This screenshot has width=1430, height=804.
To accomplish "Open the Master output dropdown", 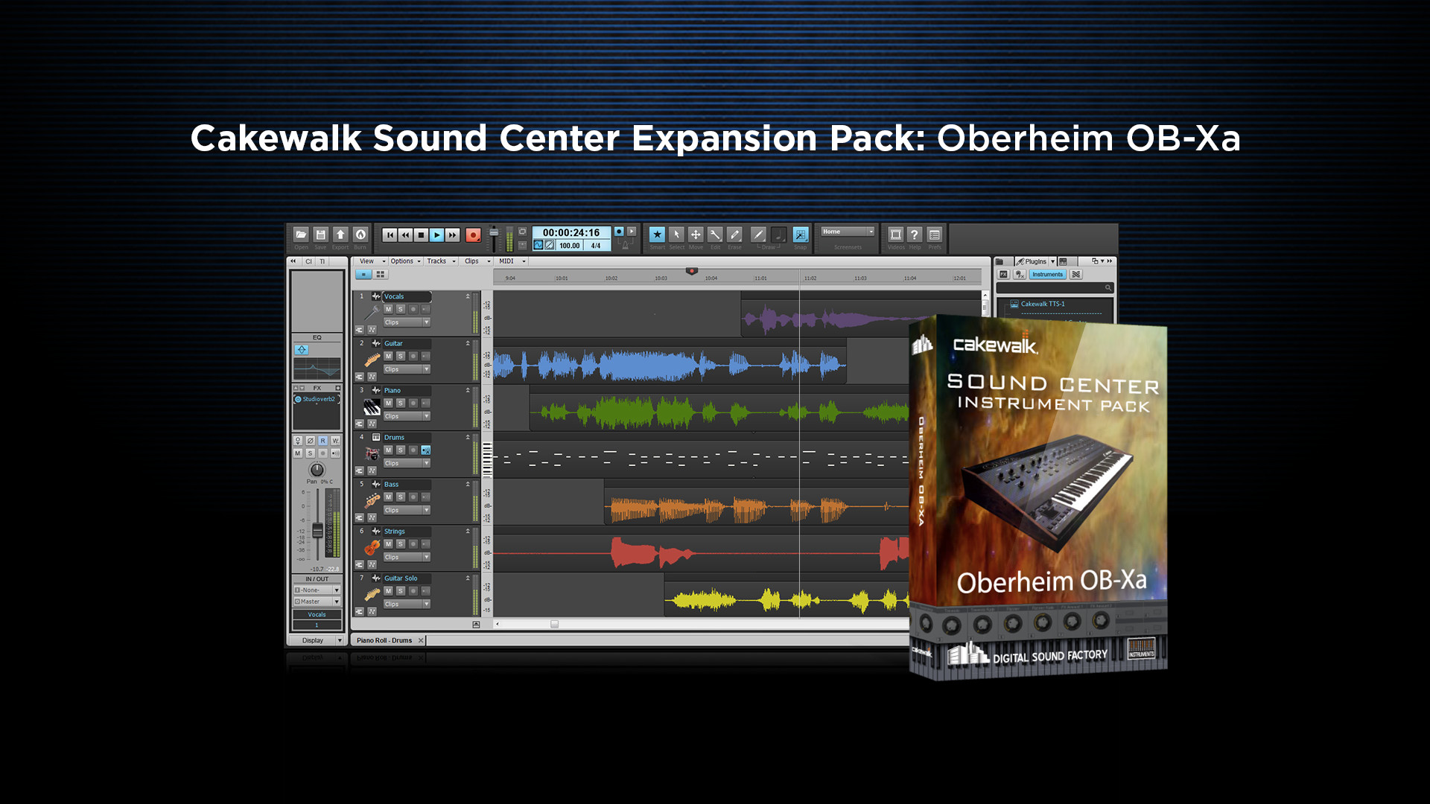I will coord(337,602).
